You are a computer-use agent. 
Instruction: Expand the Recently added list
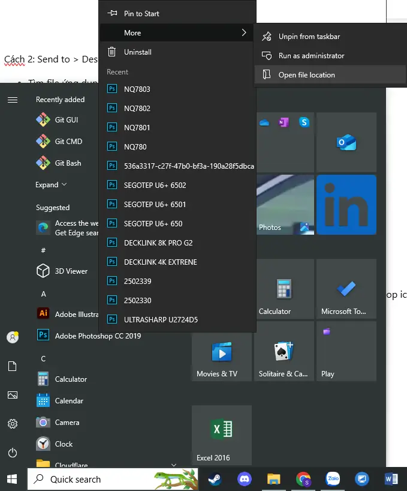(51, 185)
